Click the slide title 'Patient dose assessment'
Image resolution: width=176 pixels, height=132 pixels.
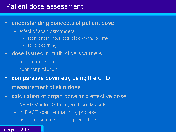coord(44,6)
